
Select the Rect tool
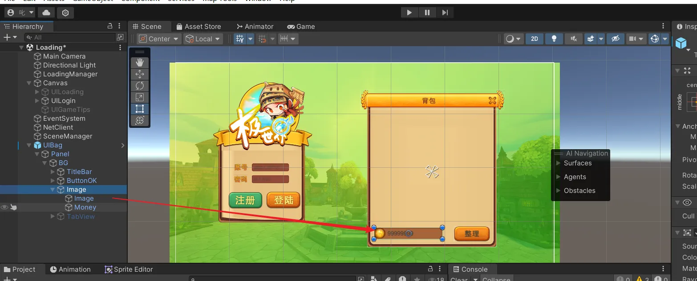pos(140,109)
